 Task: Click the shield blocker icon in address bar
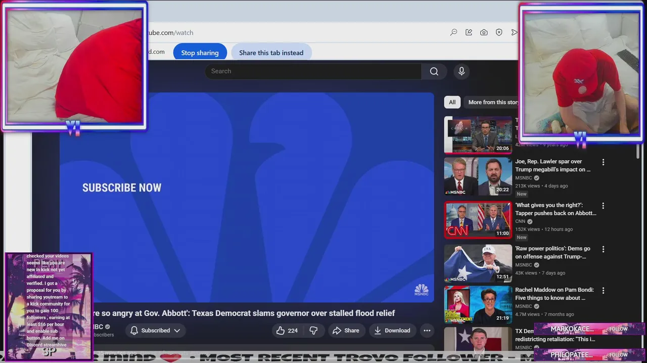point(499,32)
